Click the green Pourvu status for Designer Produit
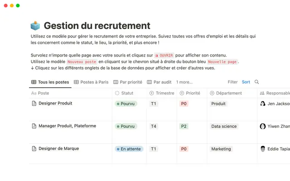The height and width of the screenshot is (181, 290). 126,104
